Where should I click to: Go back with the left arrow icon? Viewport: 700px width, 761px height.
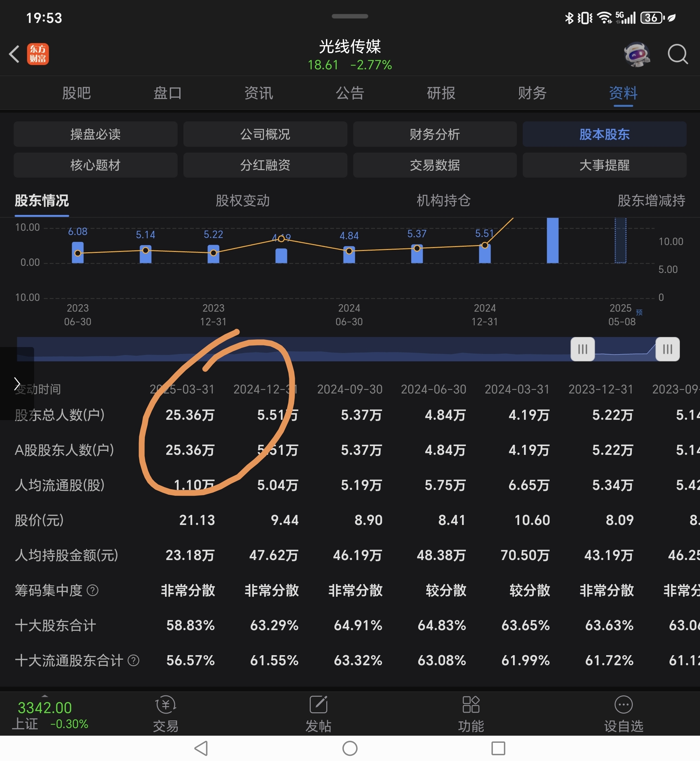14,54
